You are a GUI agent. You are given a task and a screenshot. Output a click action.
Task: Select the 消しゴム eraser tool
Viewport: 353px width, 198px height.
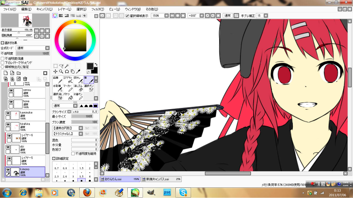78,88
